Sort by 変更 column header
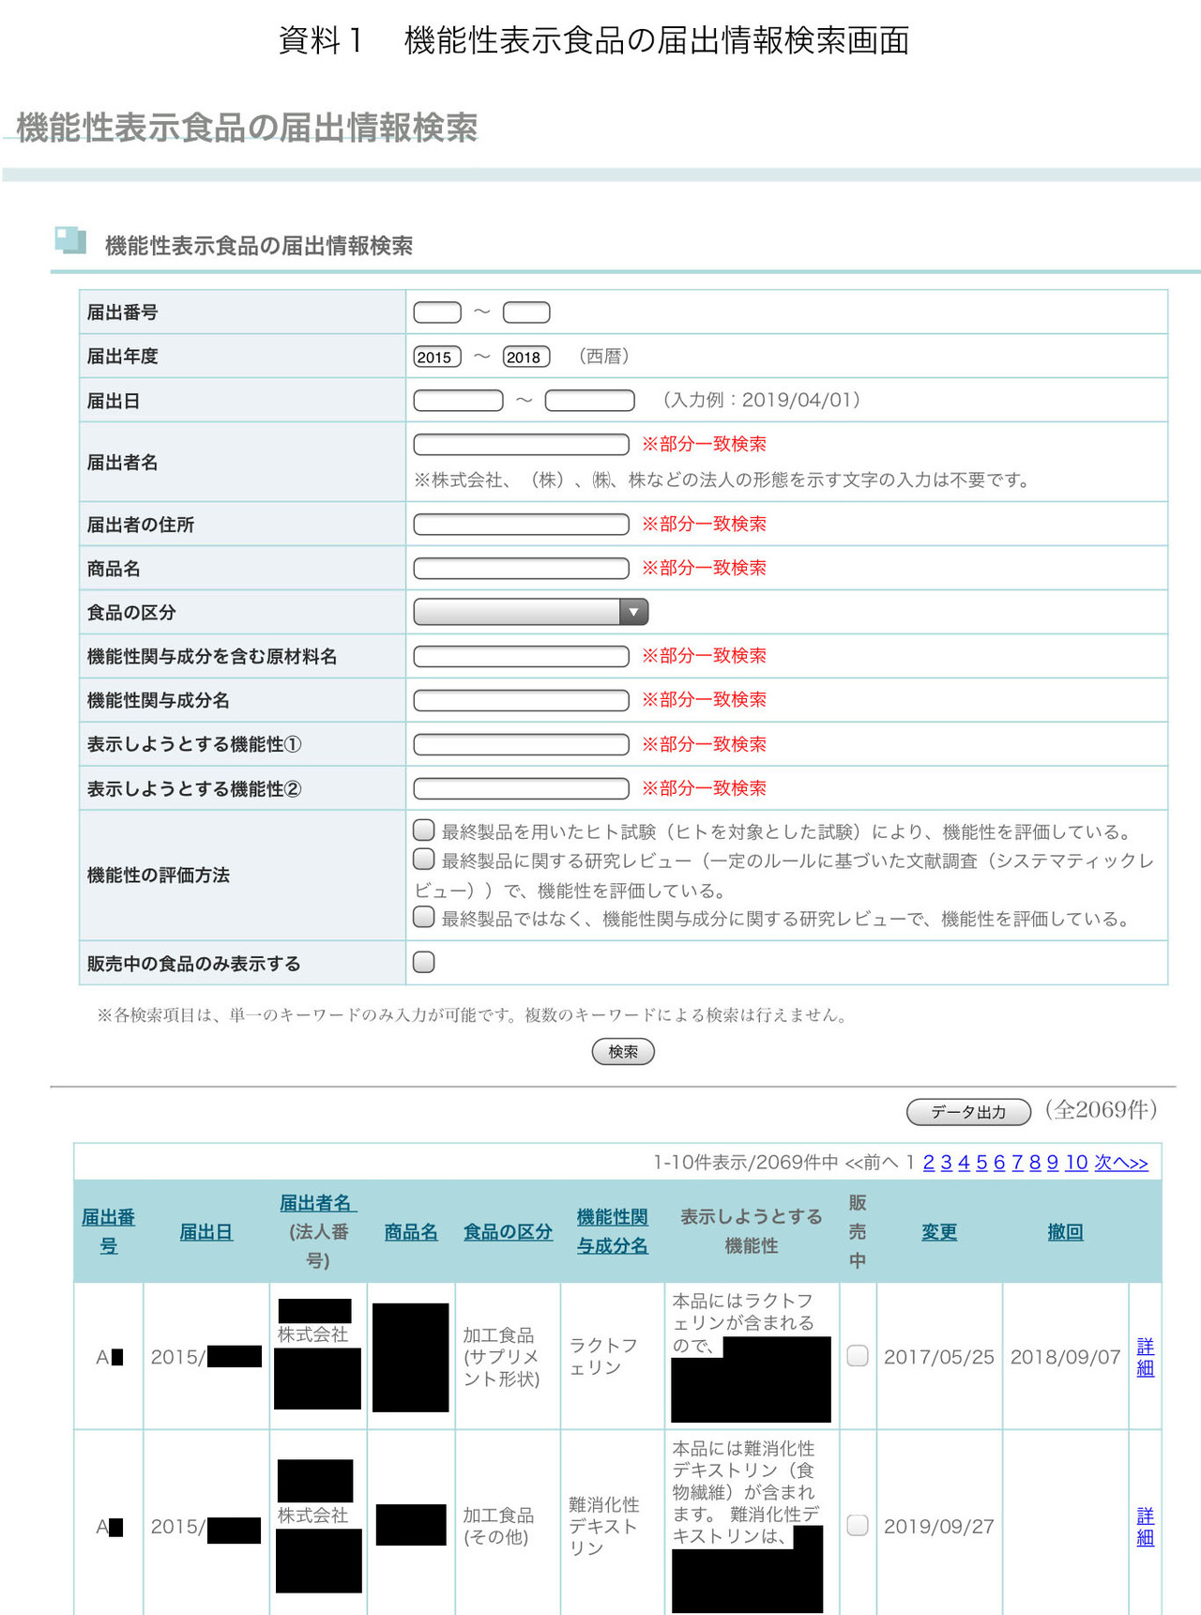 tap(939, 1232)
